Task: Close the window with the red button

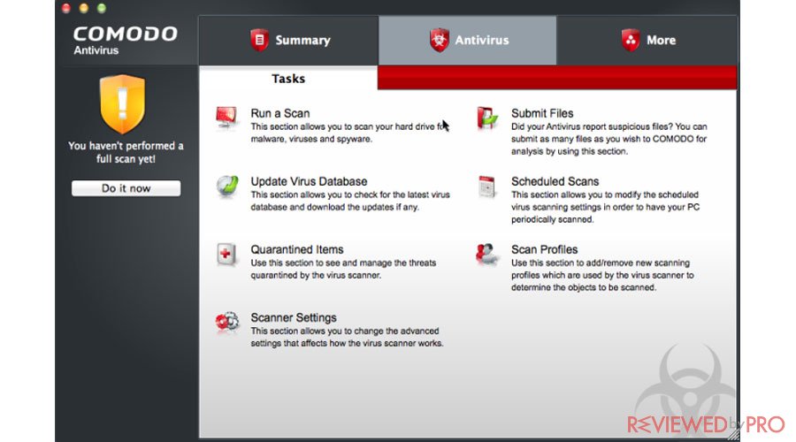Action: click(66, 8)
